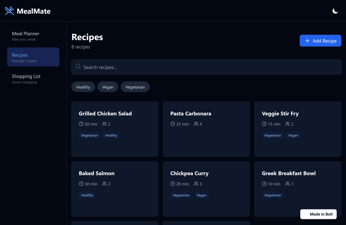
Task: Click the servings icon on Pasta Carbonara
Action: click(196, 124)
